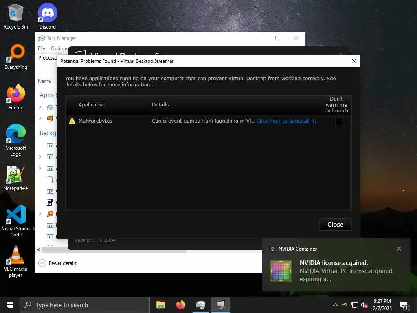Open the File menu in Task Manager

(x=42, y=48)
